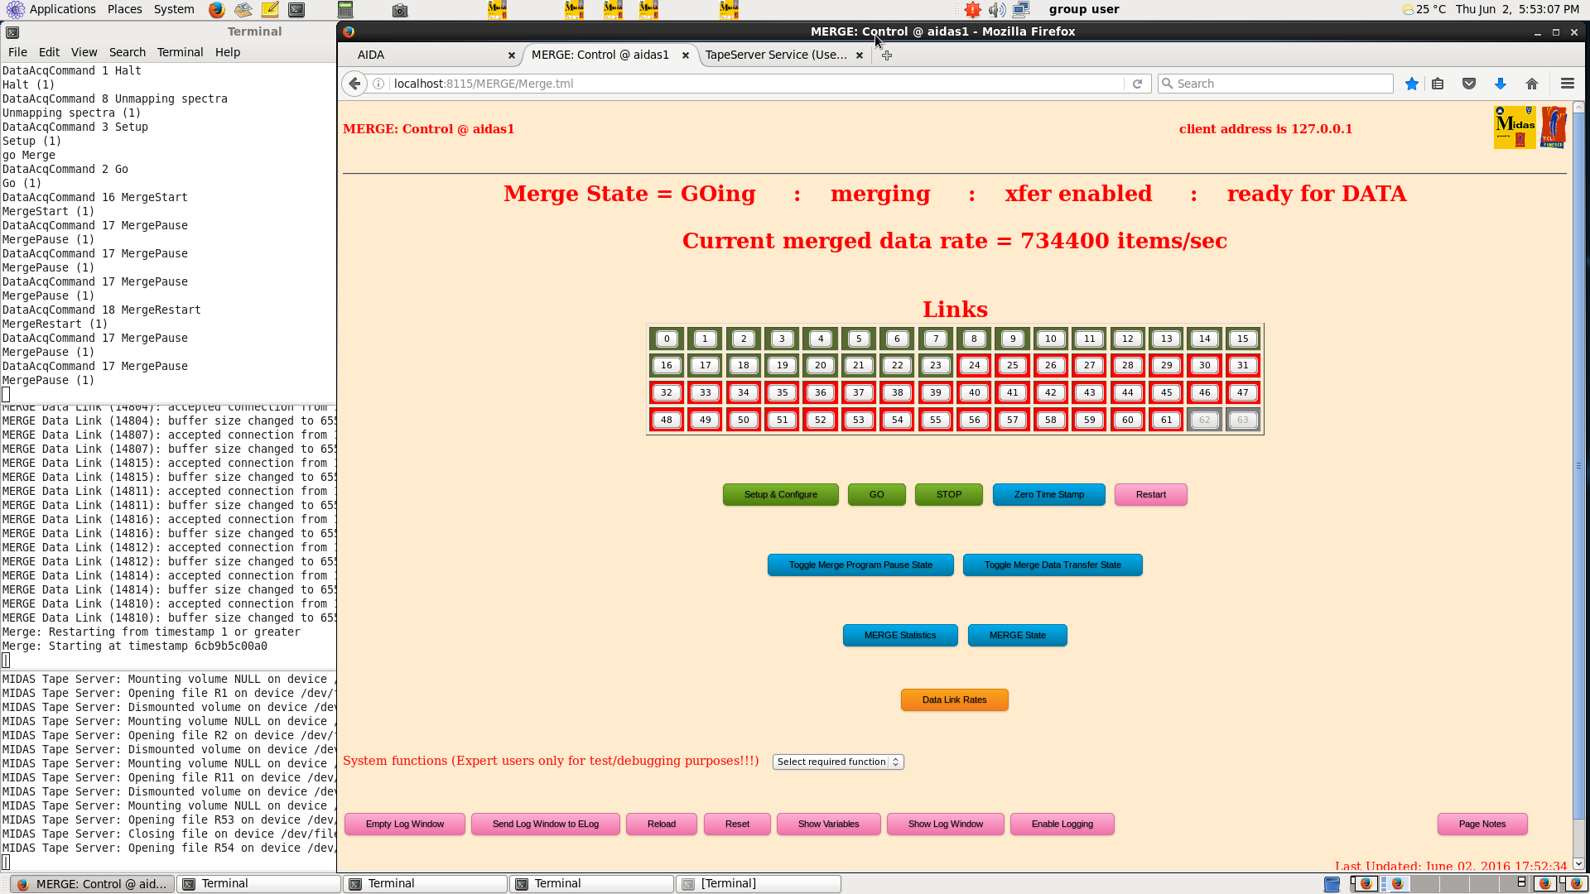Image resolution: width=1590 pixels, height=894 pixels.
Task: Click the green GO button
Action: (876, 495)
